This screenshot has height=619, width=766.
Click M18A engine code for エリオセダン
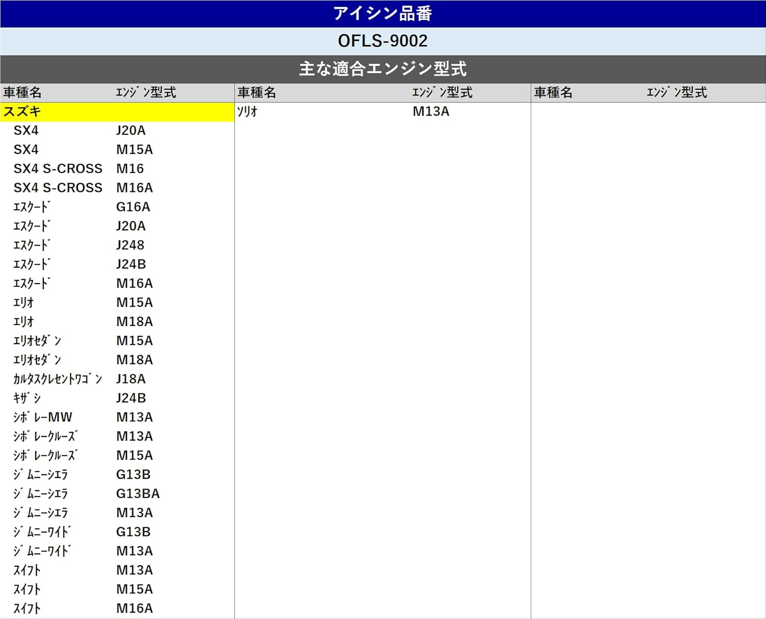tap(134, 360)
